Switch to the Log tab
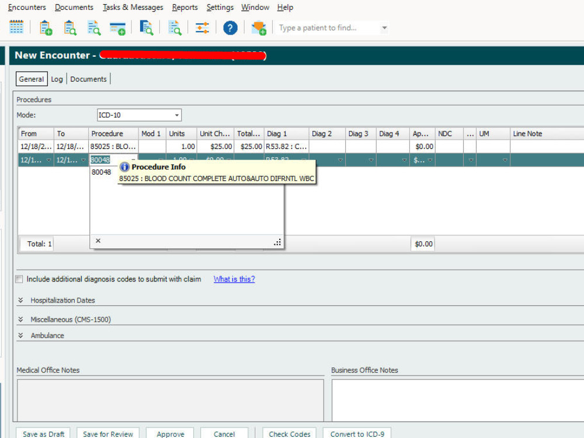584x438 pixels. 57,79
